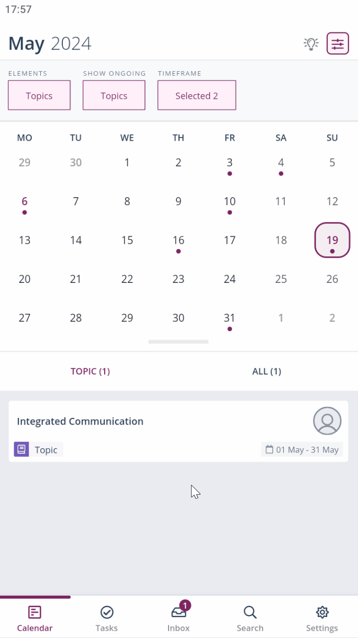Open the Inbox tray icon

click(178, 612)
